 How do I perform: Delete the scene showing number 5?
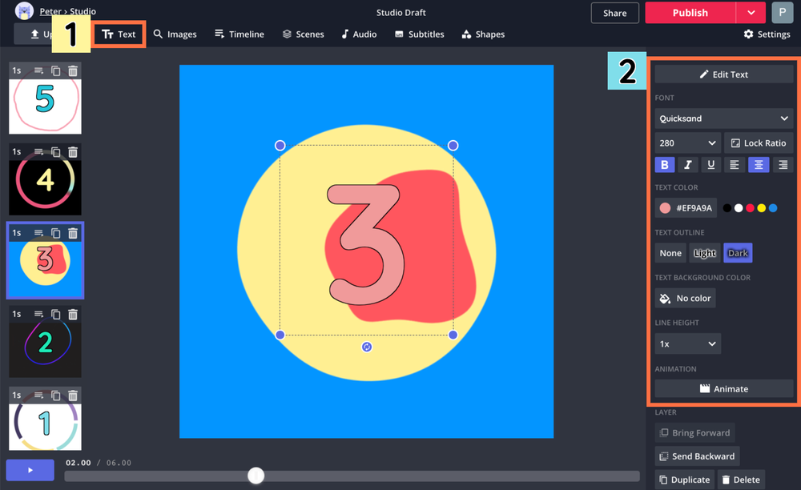pyautogui.click(x=73, y=70)
